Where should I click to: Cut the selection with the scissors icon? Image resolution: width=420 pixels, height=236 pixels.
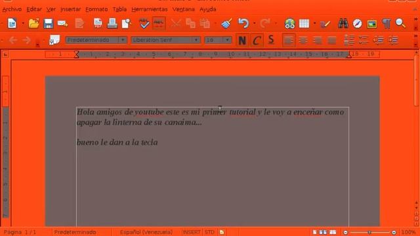176,24
